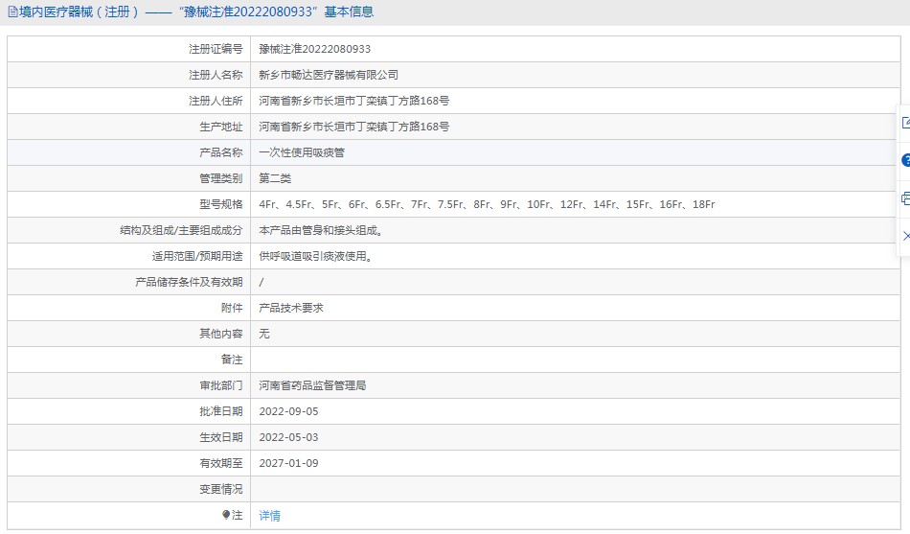This screenshot has width=910, height=534.
Task: Click the document icon in page header
Action: [12, 12]
